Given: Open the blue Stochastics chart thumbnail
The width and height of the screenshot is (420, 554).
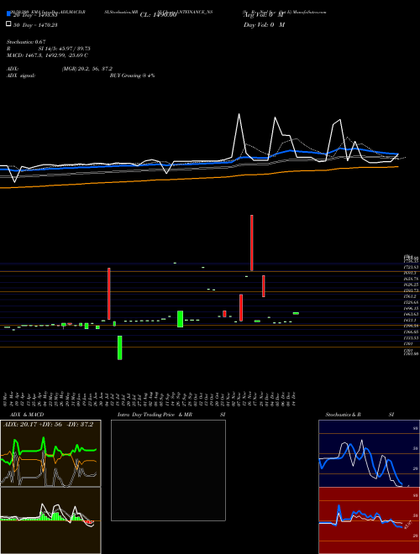Looking at the screenshot, I should 369,453.
